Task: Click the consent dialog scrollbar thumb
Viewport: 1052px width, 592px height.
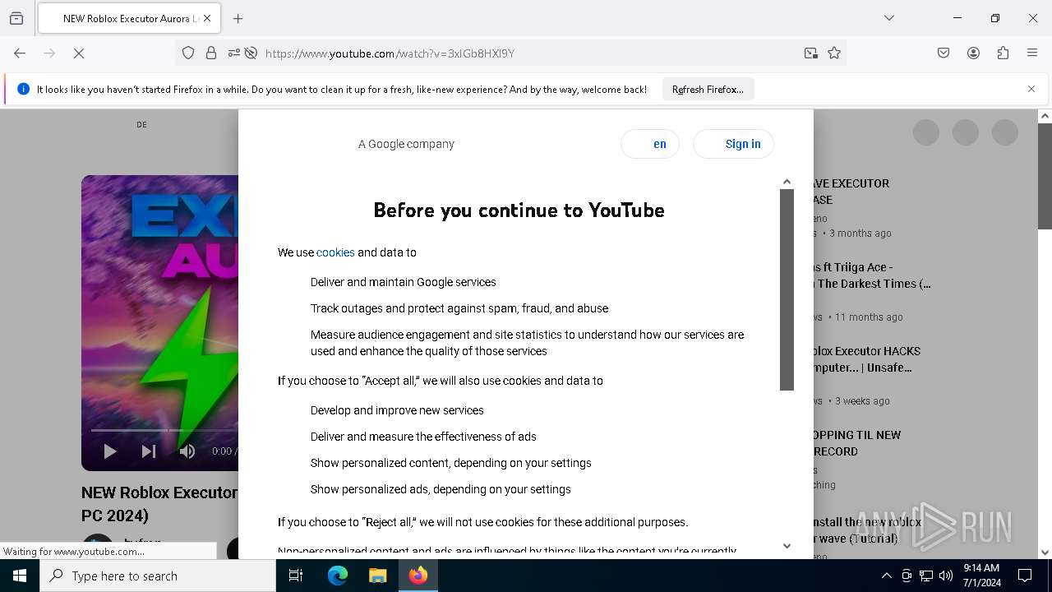Action: [787, 289]
